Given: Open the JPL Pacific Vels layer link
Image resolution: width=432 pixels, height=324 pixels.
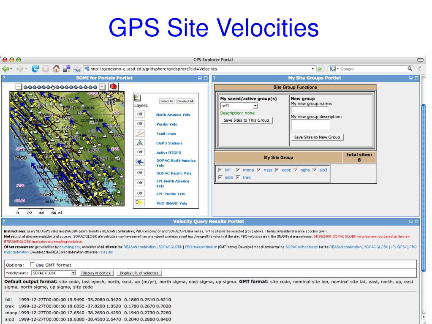Looking at the screenshot, I should point(171,194).
